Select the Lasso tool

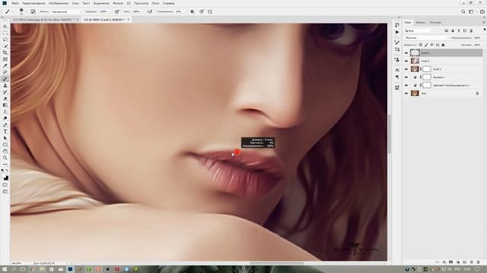click(5, 39)
